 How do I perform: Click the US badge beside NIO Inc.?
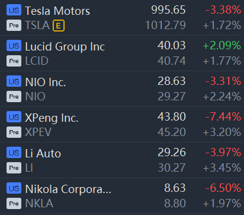[x=14, y=81]
